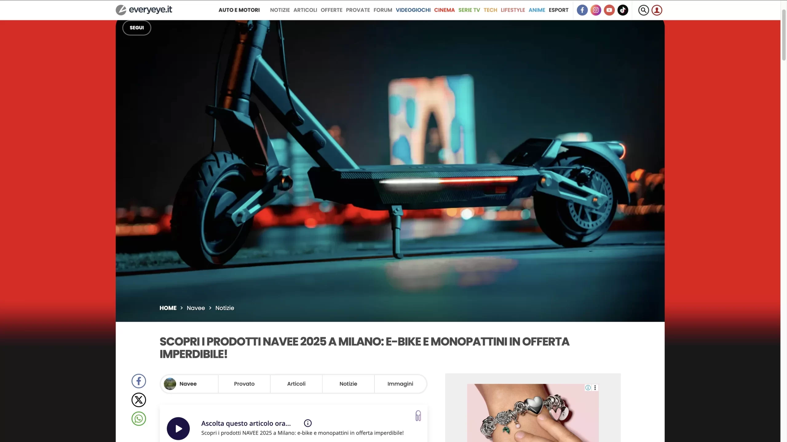This screenshot has width=787, height=442.
Task: Open Articoli in the top navigation bar
Action: click(305, 10)
